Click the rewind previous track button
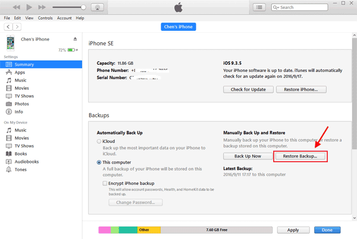 tap(17, 7)
